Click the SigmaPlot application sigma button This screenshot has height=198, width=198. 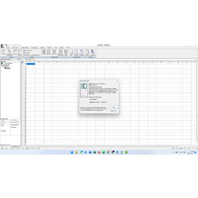2,46
